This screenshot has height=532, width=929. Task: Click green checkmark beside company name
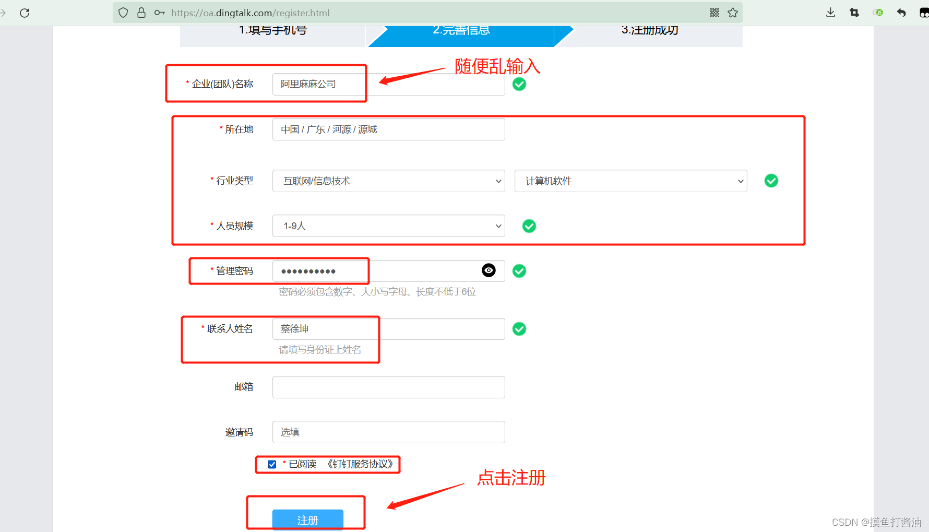[x=519, y=84]
